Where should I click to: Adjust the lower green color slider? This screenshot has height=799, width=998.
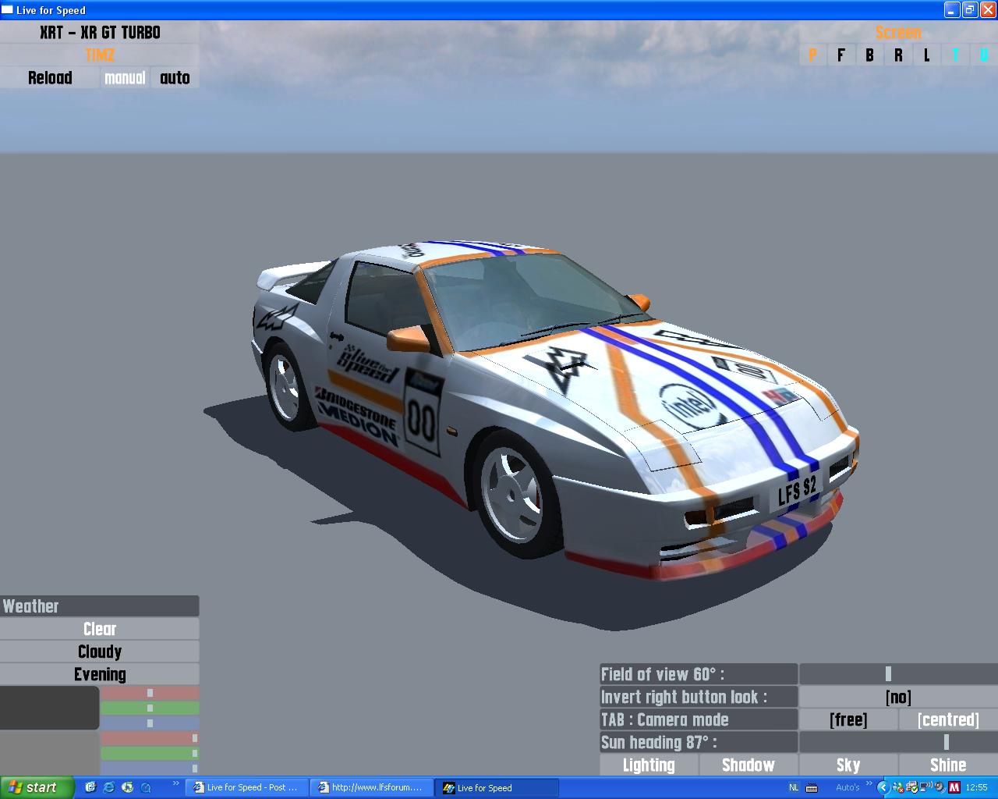click(150, 753)
